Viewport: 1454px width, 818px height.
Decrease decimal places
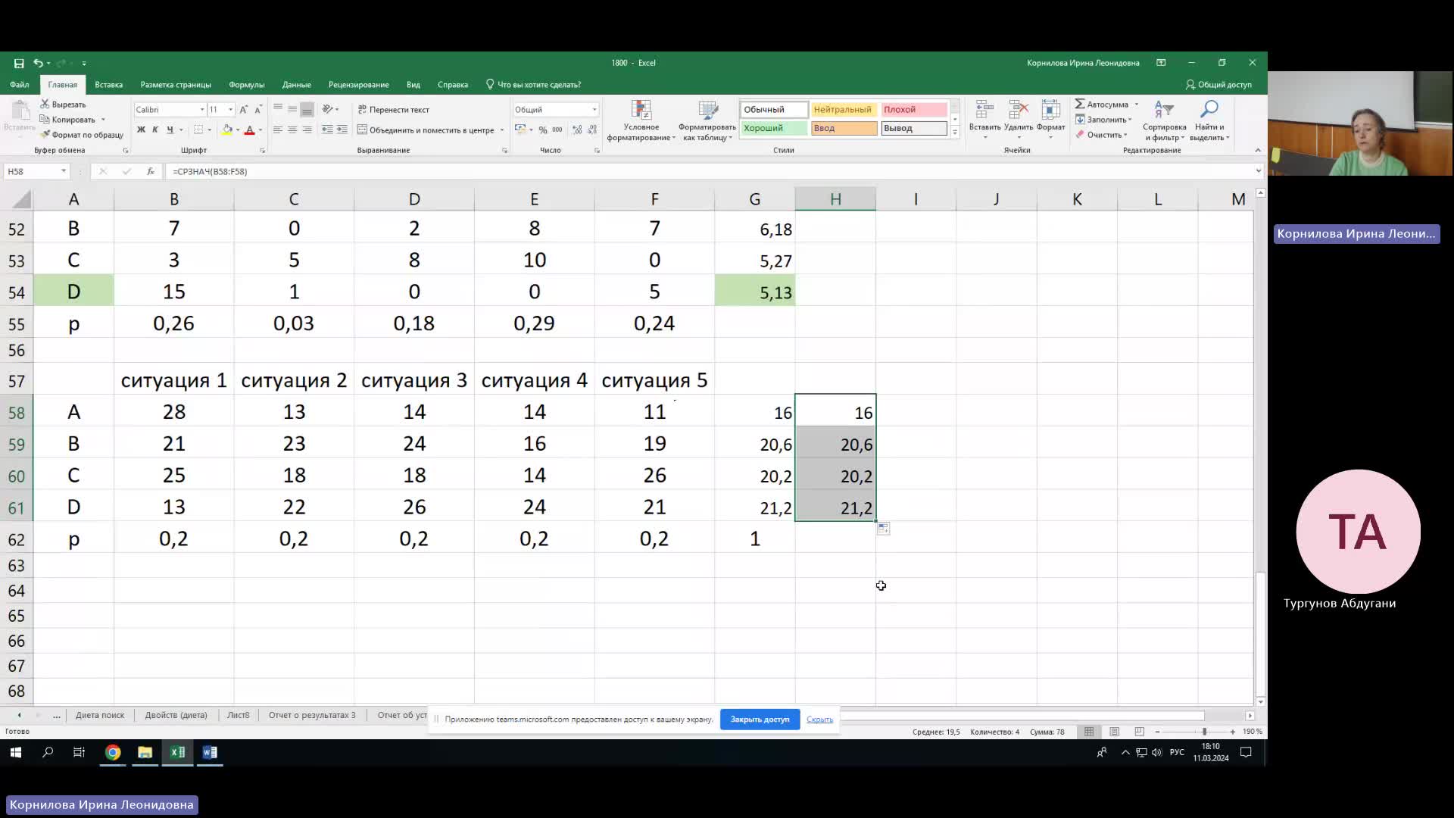(x=591, y=130)
